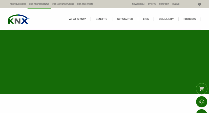The height and width of the screenshot is (113, 209).
Task: Select the Projects menu item
Action: click(190, 19)
